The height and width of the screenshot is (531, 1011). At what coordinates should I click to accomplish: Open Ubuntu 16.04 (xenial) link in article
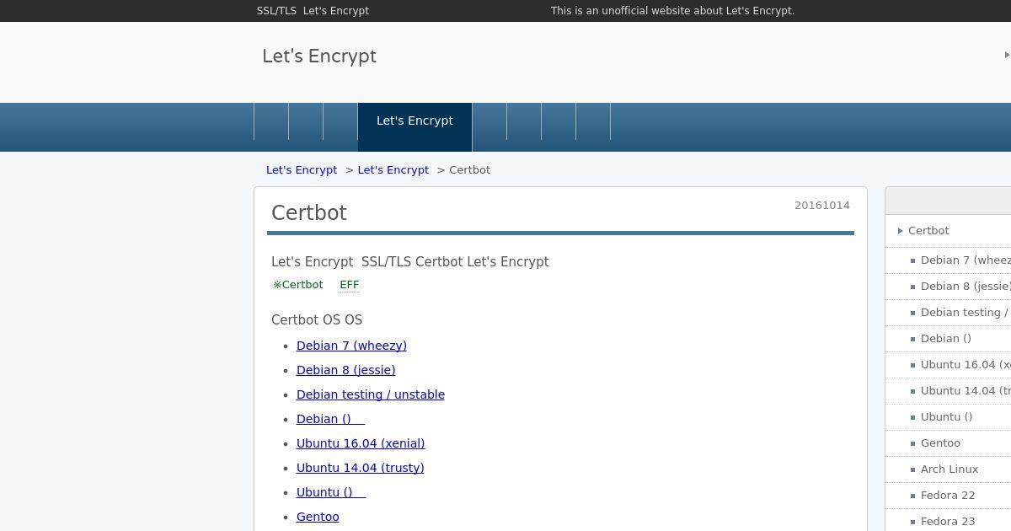(361, 443)
